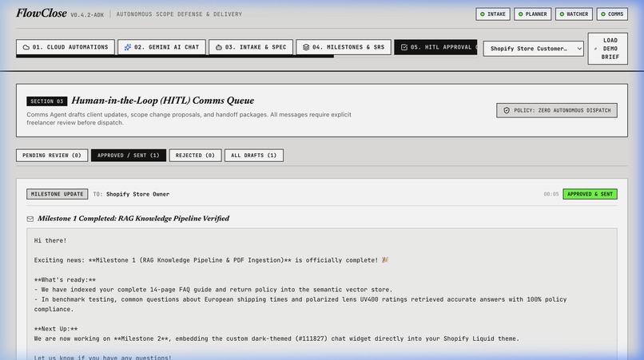Click the Milestone Update tag
Viewport: 644px width, 360px height.
coord(57,194)
